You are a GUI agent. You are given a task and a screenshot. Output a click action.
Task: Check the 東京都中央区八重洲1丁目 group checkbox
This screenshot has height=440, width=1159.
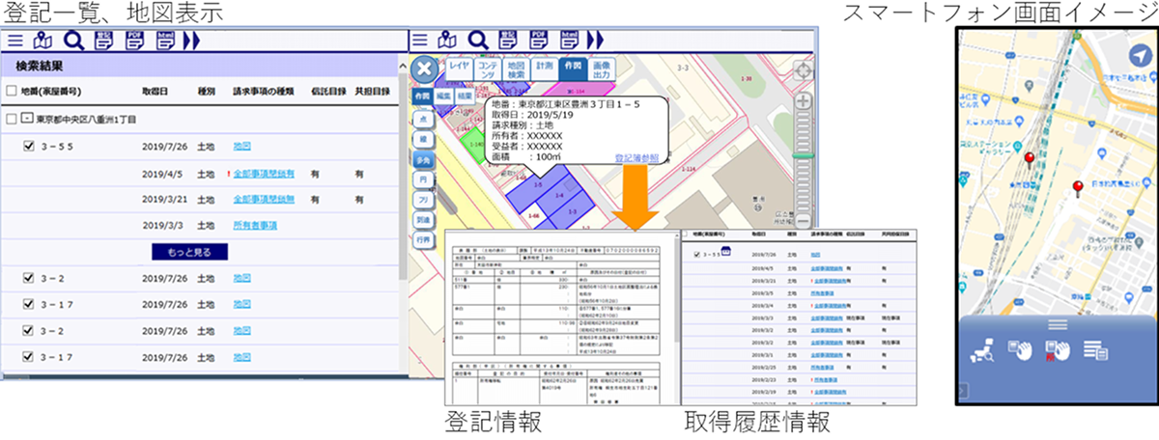click(11, 120)
